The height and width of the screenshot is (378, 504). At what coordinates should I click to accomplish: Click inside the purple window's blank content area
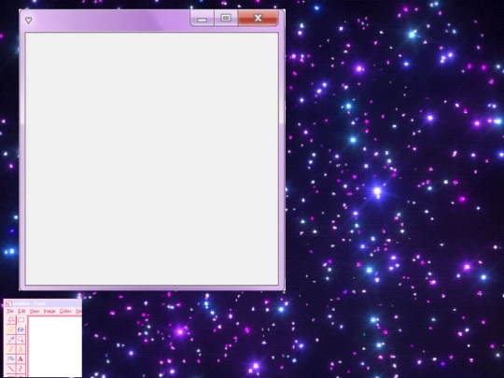(152, 159)
